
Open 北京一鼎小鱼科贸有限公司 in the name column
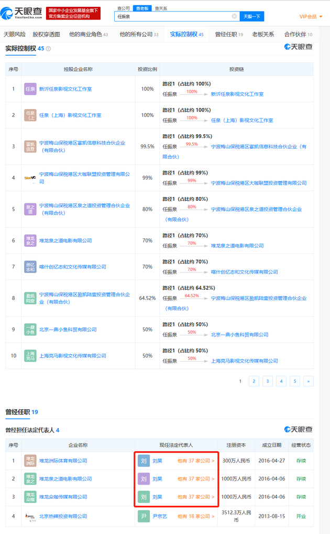pos(68,329)
